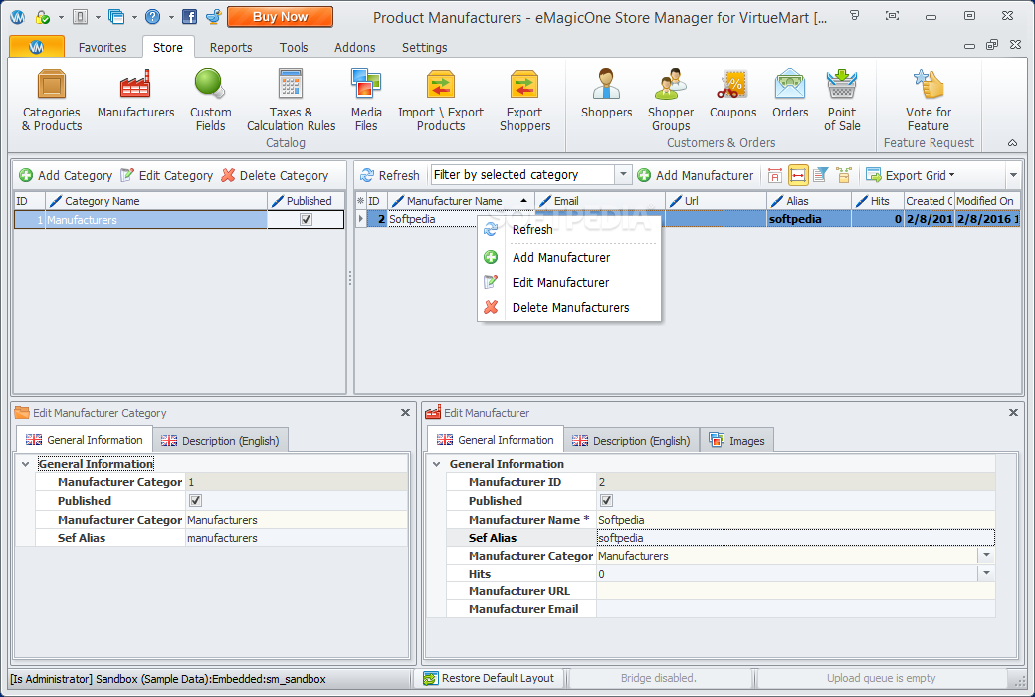Viewport: 1035px width, 697px height.
Task: Collapse General Information in Edit Manufacturer Category
Action: pos(25,464)
